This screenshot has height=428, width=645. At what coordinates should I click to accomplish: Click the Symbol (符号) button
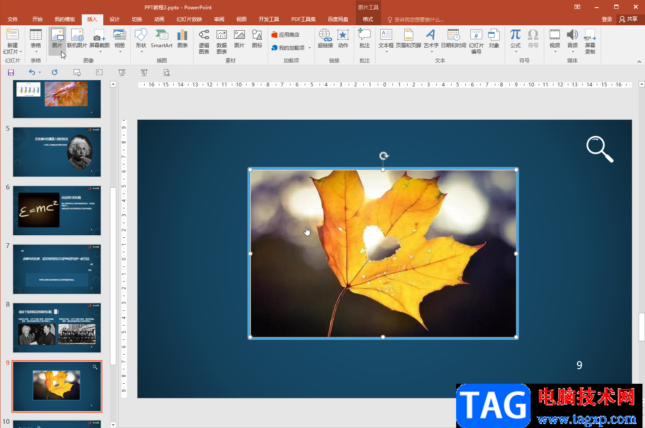(533, 38)
